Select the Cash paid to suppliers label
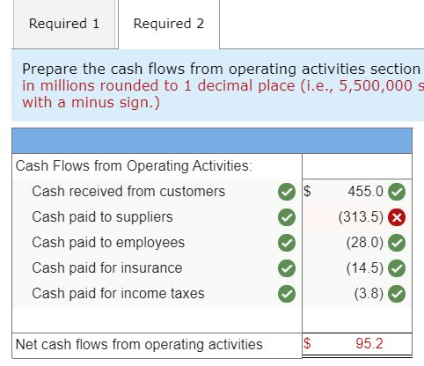Image resolution: width=424 pixels, height=366 pixels. tap(103, 217)
